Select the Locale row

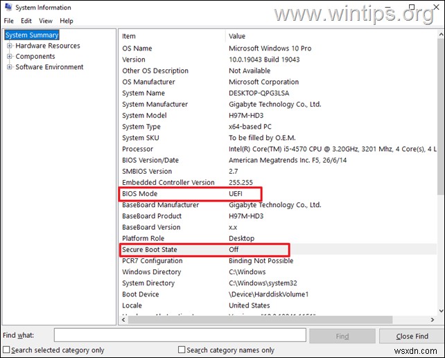click(278, 305)
